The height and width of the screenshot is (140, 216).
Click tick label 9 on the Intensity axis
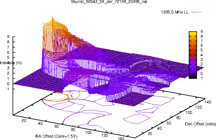[8, 37]
